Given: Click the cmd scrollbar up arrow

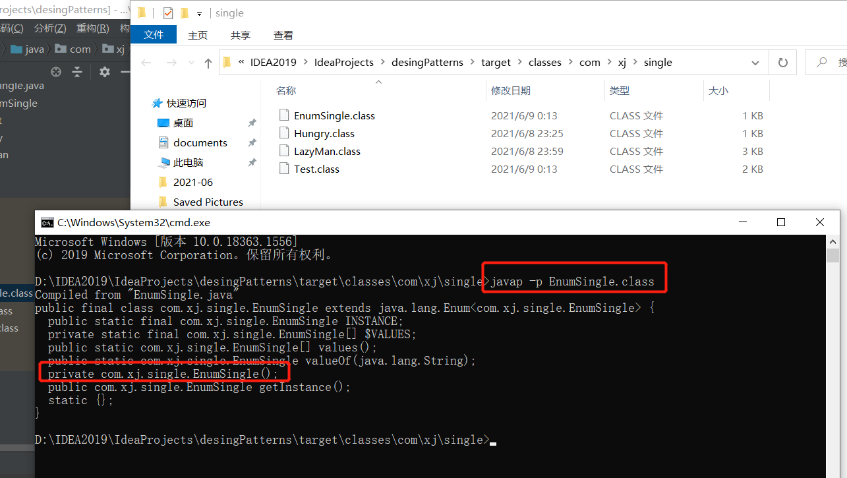Looking at the screenshot, I should pos(832,241).
